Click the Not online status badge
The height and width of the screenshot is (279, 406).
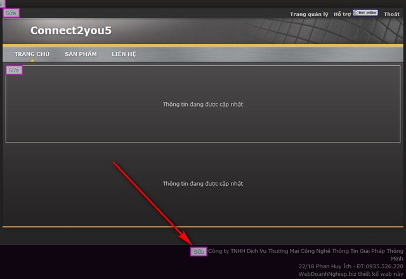tap(365, 13)
